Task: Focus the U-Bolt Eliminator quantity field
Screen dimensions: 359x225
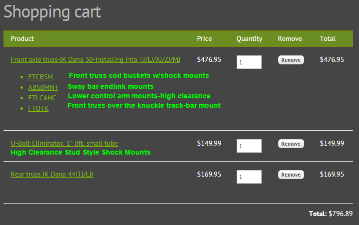Action: pyautogui.click(x=249, y=146)
